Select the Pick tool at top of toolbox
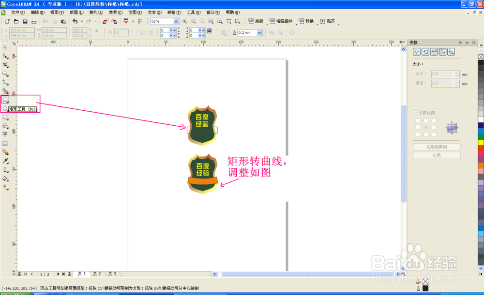 coord(5,47)
